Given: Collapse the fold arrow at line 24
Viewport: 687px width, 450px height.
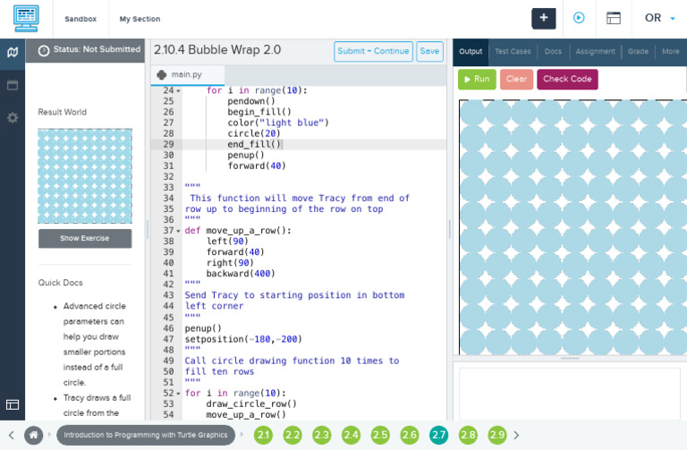Looking at the screenshot, I should click(x=178, y=91).
